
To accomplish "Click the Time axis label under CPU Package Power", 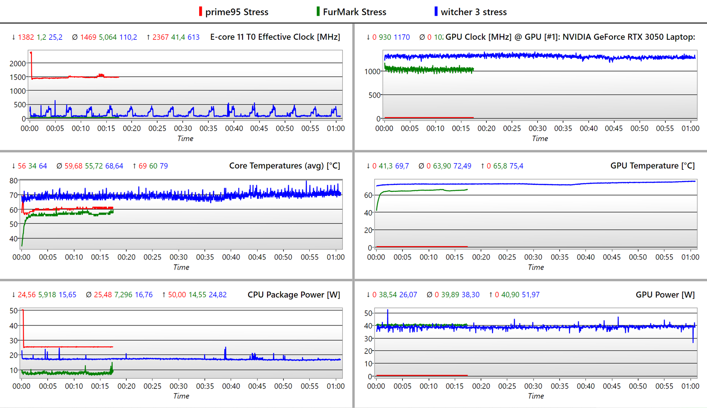I will (181, 396).
